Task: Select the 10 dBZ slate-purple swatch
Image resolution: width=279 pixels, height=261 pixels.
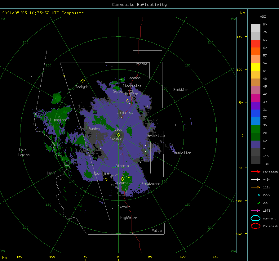Action: [x=255, y=145]
